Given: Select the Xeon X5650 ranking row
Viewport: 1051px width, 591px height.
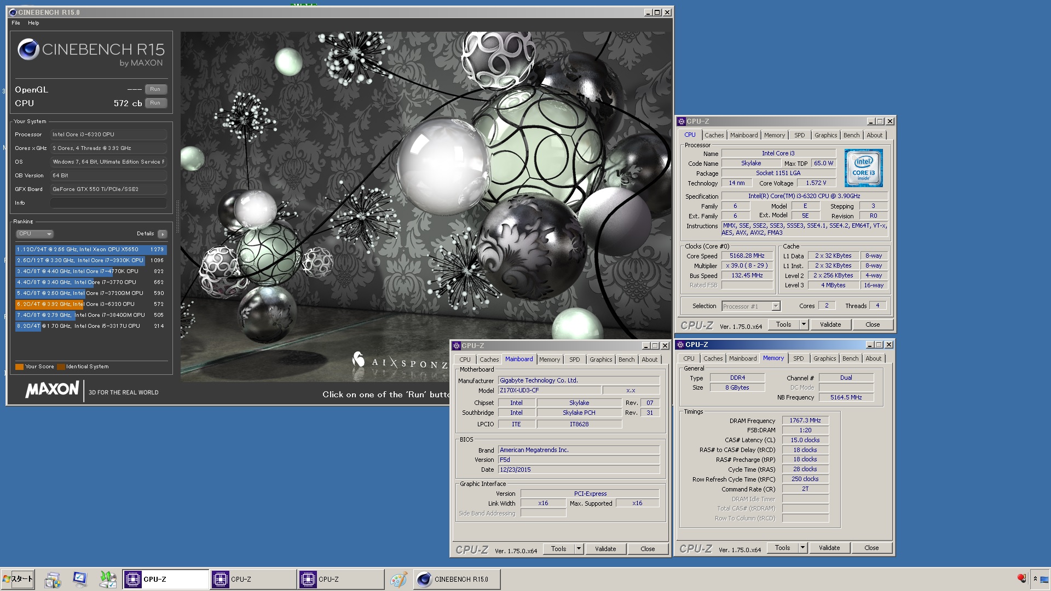Looking at the screenshot, I should pos(90,250).
